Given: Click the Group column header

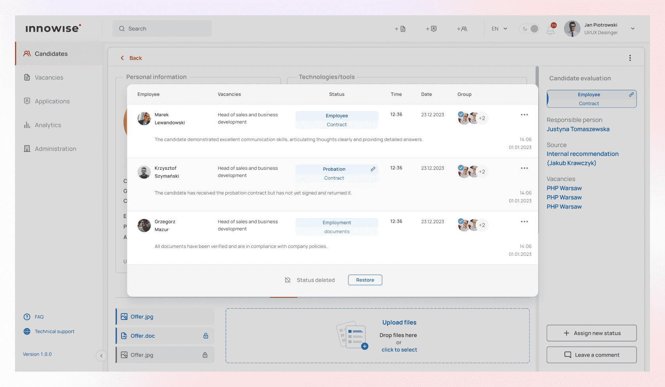Looking at the screenshot, I should point(464,94).
